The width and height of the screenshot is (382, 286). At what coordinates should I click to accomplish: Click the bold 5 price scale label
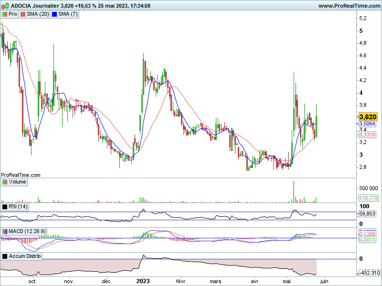361,31
